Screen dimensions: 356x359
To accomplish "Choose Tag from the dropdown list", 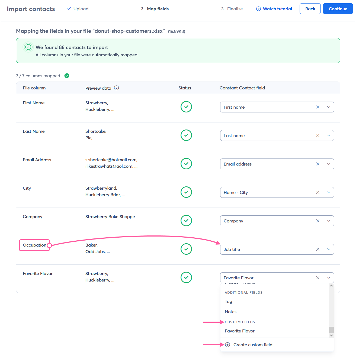I will pyautogui.click(x=275, y=301).
